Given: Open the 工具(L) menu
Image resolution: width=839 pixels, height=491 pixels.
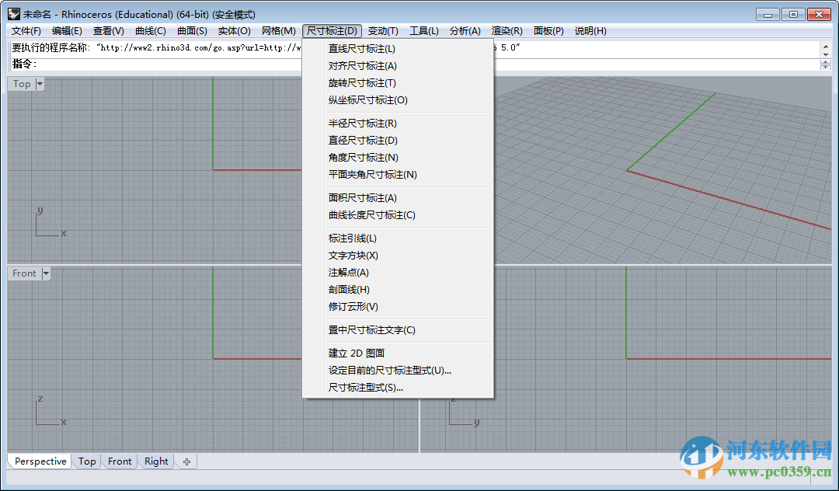Looking at the screenshot, I should coord(424,31).
